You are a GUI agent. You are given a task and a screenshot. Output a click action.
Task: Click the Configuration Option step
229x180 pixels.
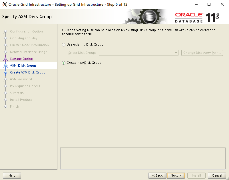point(27,31)
